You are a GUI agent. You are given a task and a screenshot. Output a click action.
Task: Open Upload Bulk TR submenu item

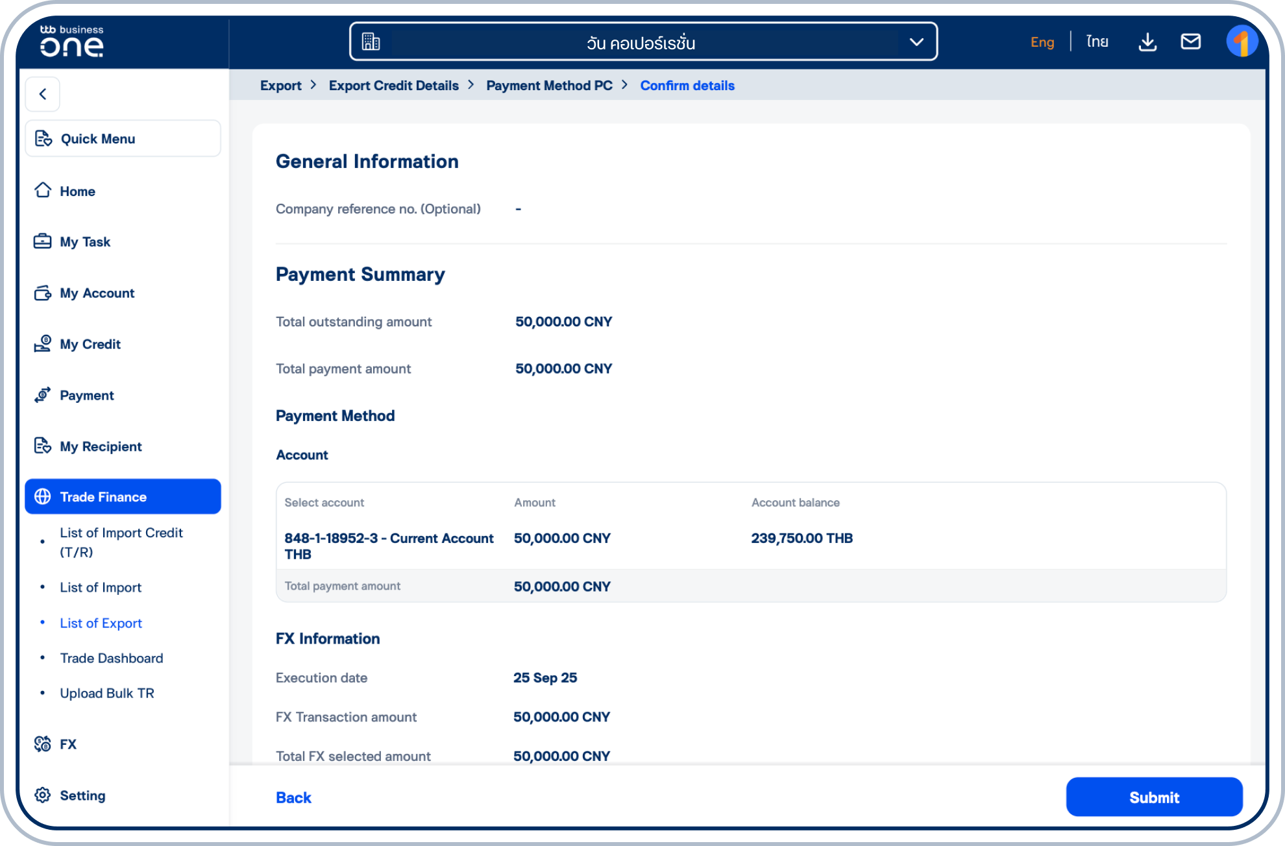tap(107, 693)
